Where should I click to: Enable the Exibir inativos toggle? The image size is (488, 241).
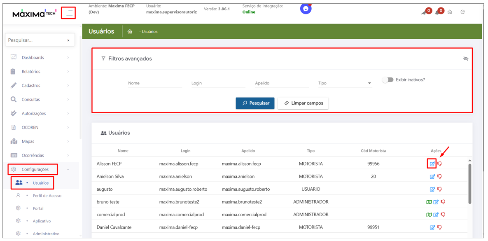[x=388, y=80]
